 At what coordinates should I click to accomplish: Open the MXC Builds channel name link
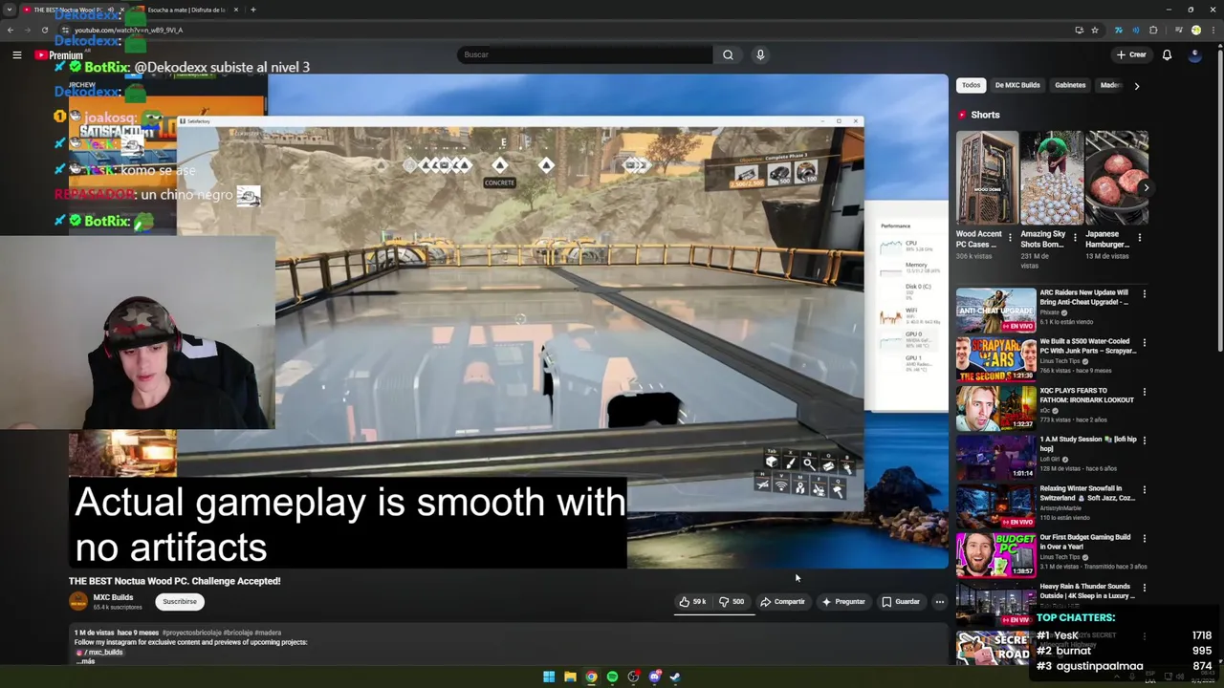(113, 597)
